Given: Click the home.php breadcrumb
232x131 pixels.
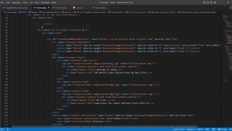Looking at the screenshot, I should coord(12,12).
